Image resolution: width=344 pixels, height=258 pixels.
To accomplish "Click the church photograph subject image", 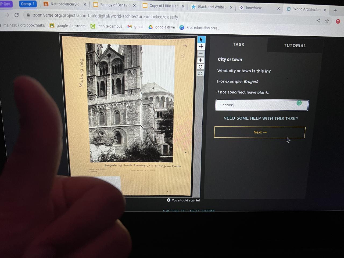I will click(x=130, y=103).
